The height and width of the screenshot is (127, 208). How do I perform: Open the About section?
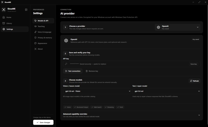coord(43,49)
